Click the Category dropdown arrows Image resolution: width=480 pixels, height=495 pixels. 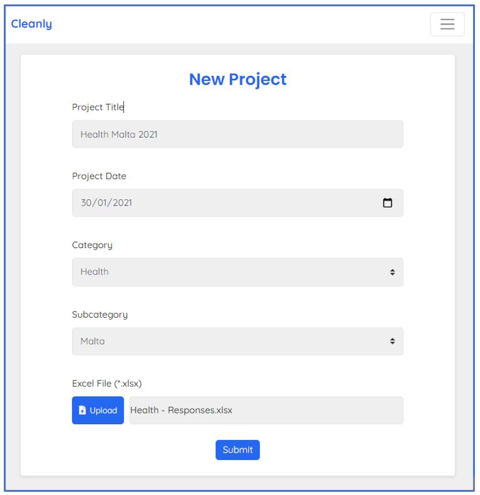coord(392,272)
